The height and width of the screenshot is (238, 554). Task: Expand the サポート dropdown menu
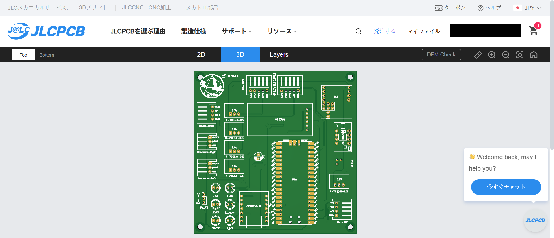tap(236, 31)
